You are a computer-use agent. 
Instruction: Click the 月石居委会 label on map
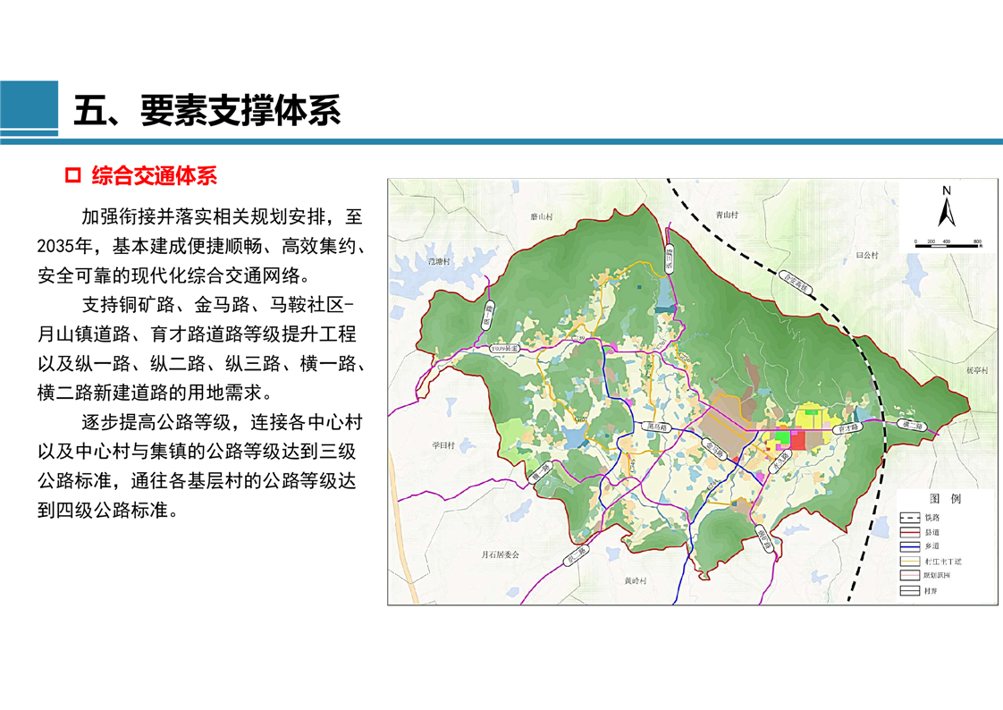click(x=500, y=554)
